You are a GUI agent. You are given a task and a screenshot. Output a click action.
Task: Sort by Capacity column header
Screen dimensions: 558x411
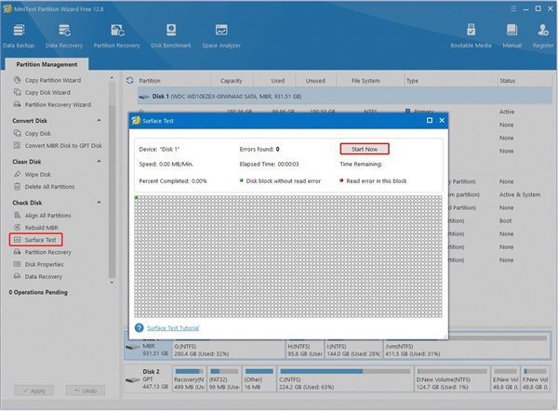pos(232,81)
